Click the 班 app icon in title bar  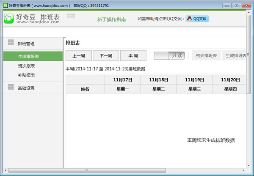click(6, 5)
